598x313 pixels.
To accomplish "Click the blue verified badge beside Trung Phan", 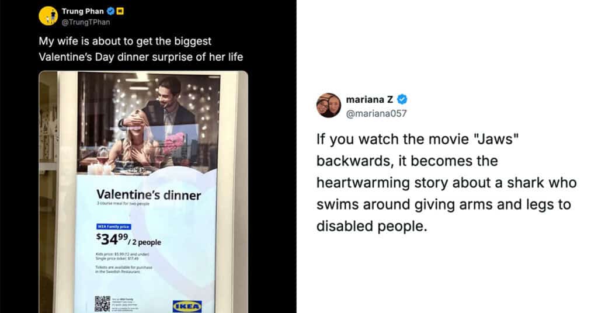I will click(x=110, y=11).
